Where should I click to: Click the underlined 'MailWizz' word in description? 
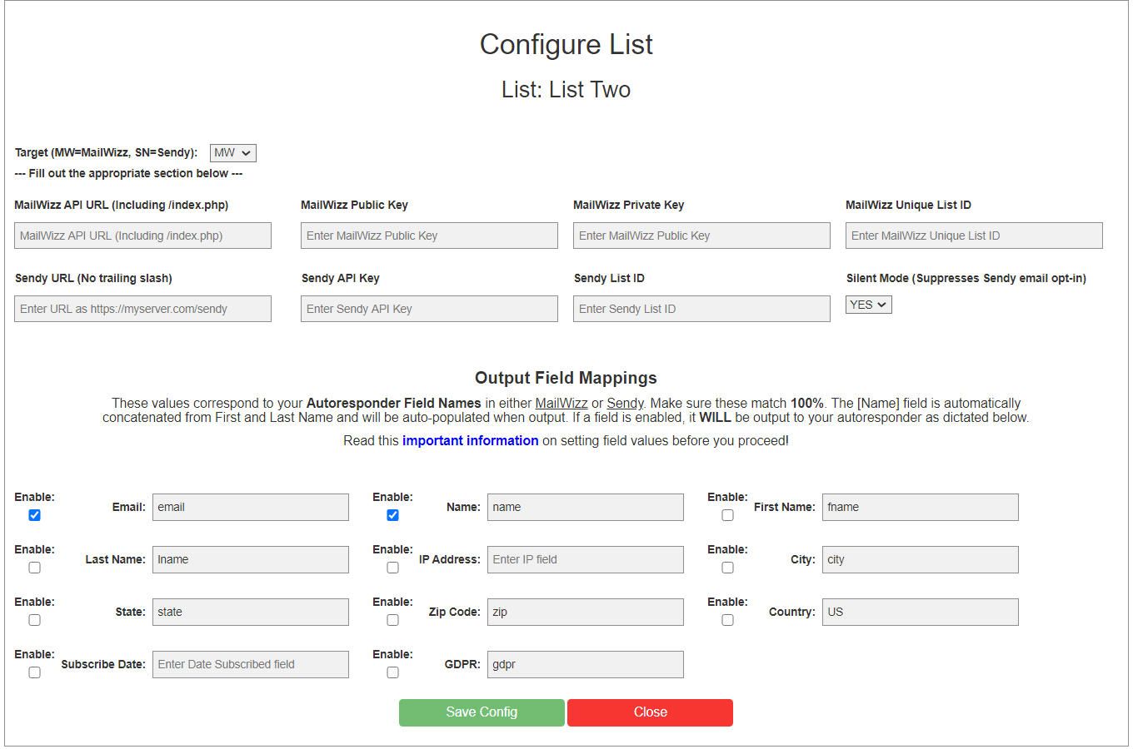(562, 403)
